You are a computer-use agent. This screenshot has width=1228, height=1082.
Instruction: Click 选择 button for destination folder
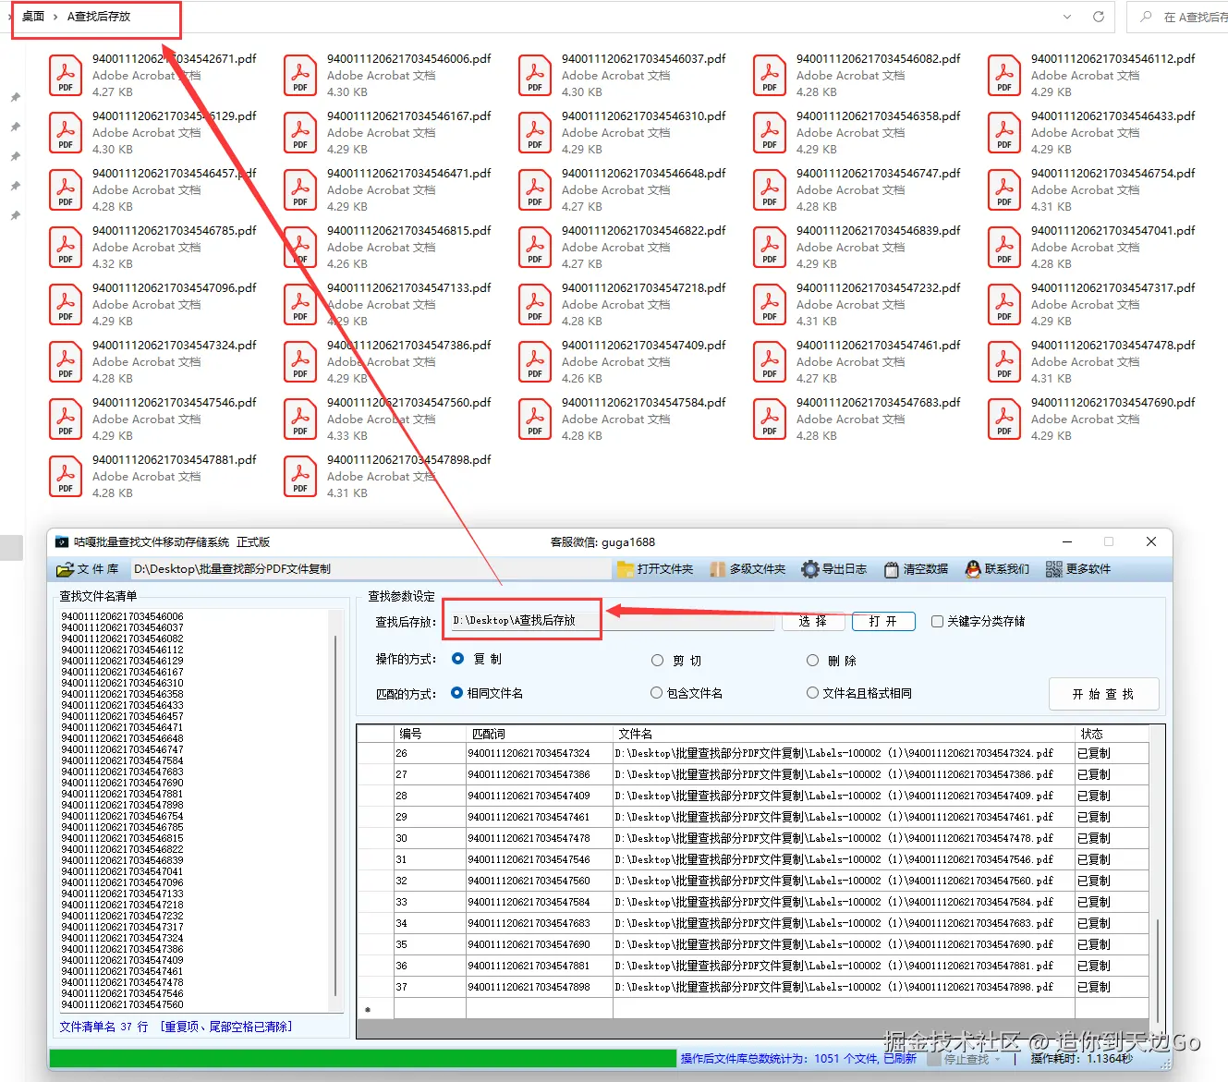[x=812, y=621]
